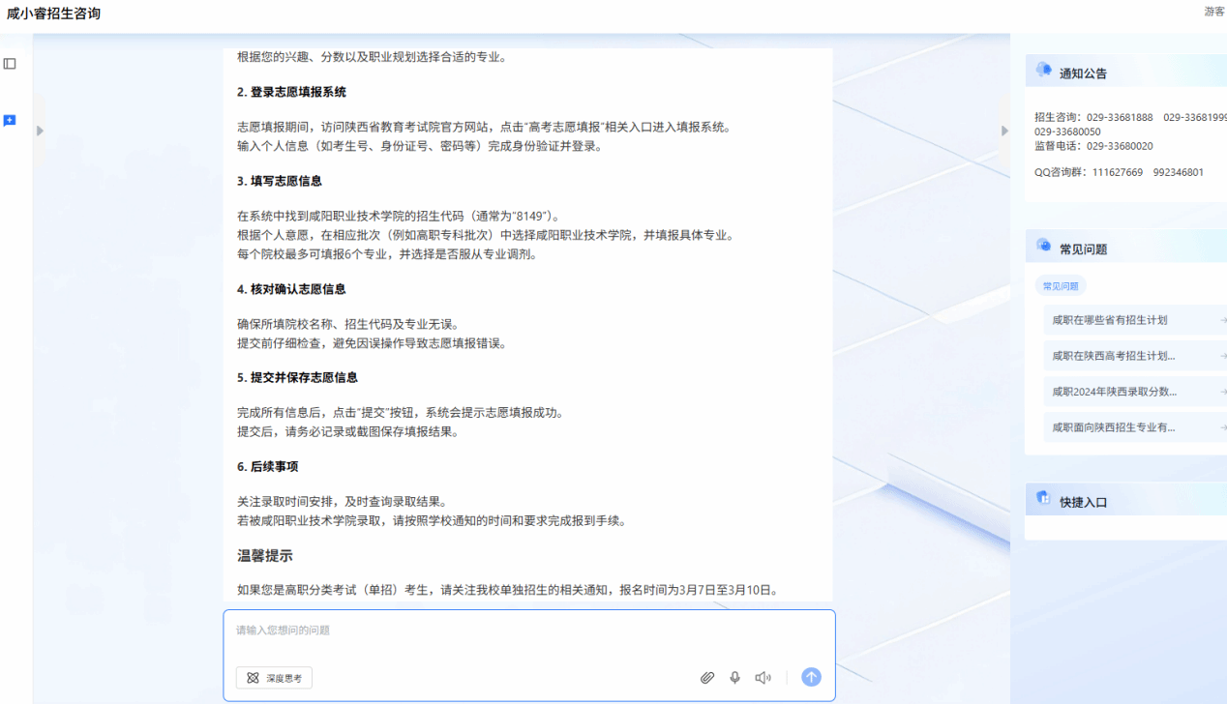1227x704 pixels.
Task: Click the heading 5. 提交并保存志愿信息
Action: [297, 377]
